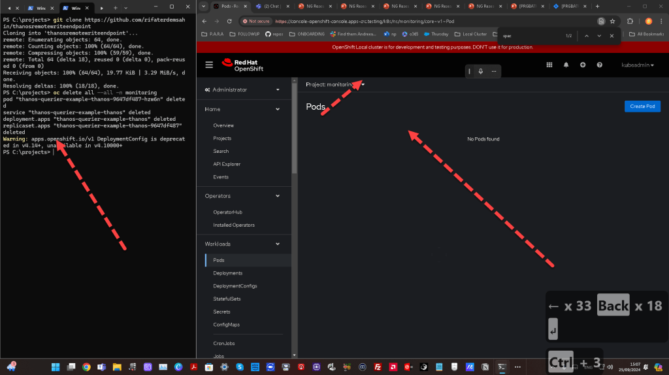The width and height of the screenshot is (669, 375).
Task: Go to Projects under Home
Action: click(222, 139)
